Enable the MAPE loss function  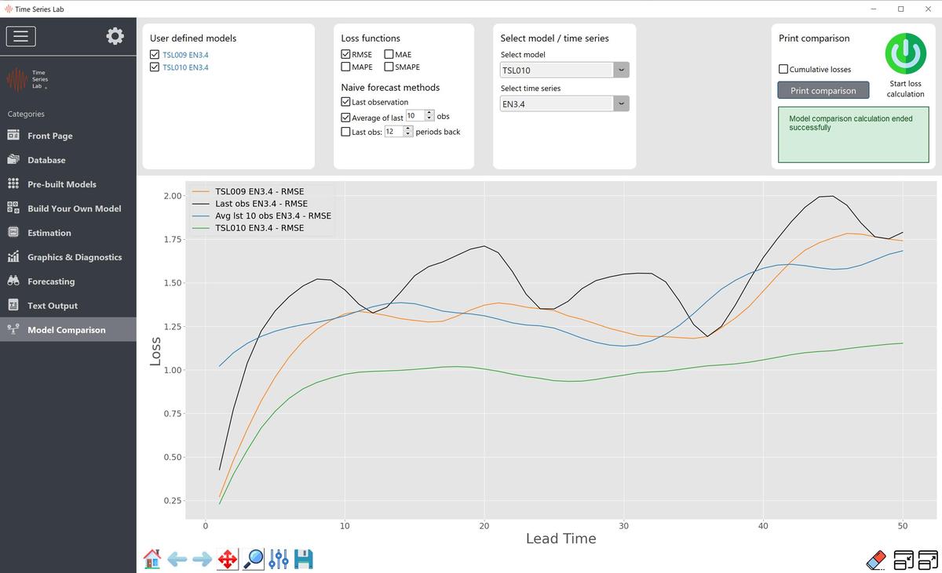pyautogui.click(x=346, y=67)
